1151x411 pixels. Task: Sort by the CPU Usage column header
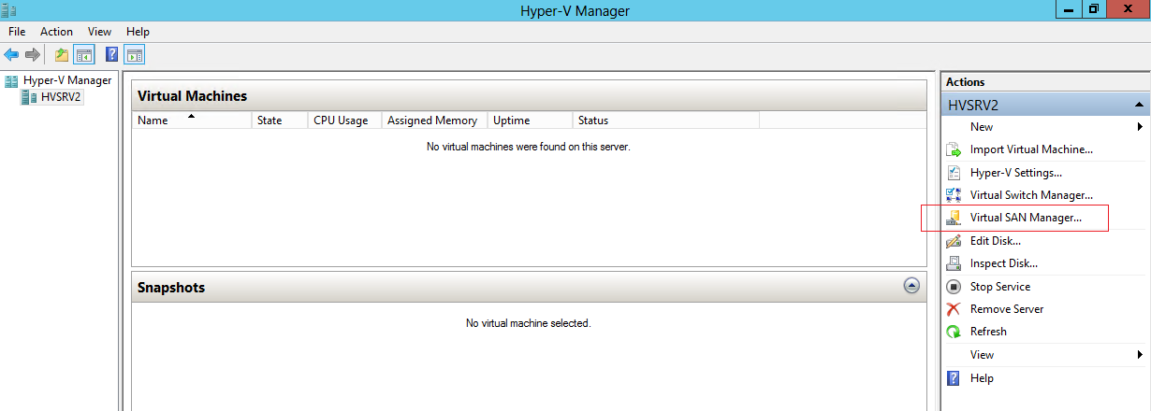(345, 120)
